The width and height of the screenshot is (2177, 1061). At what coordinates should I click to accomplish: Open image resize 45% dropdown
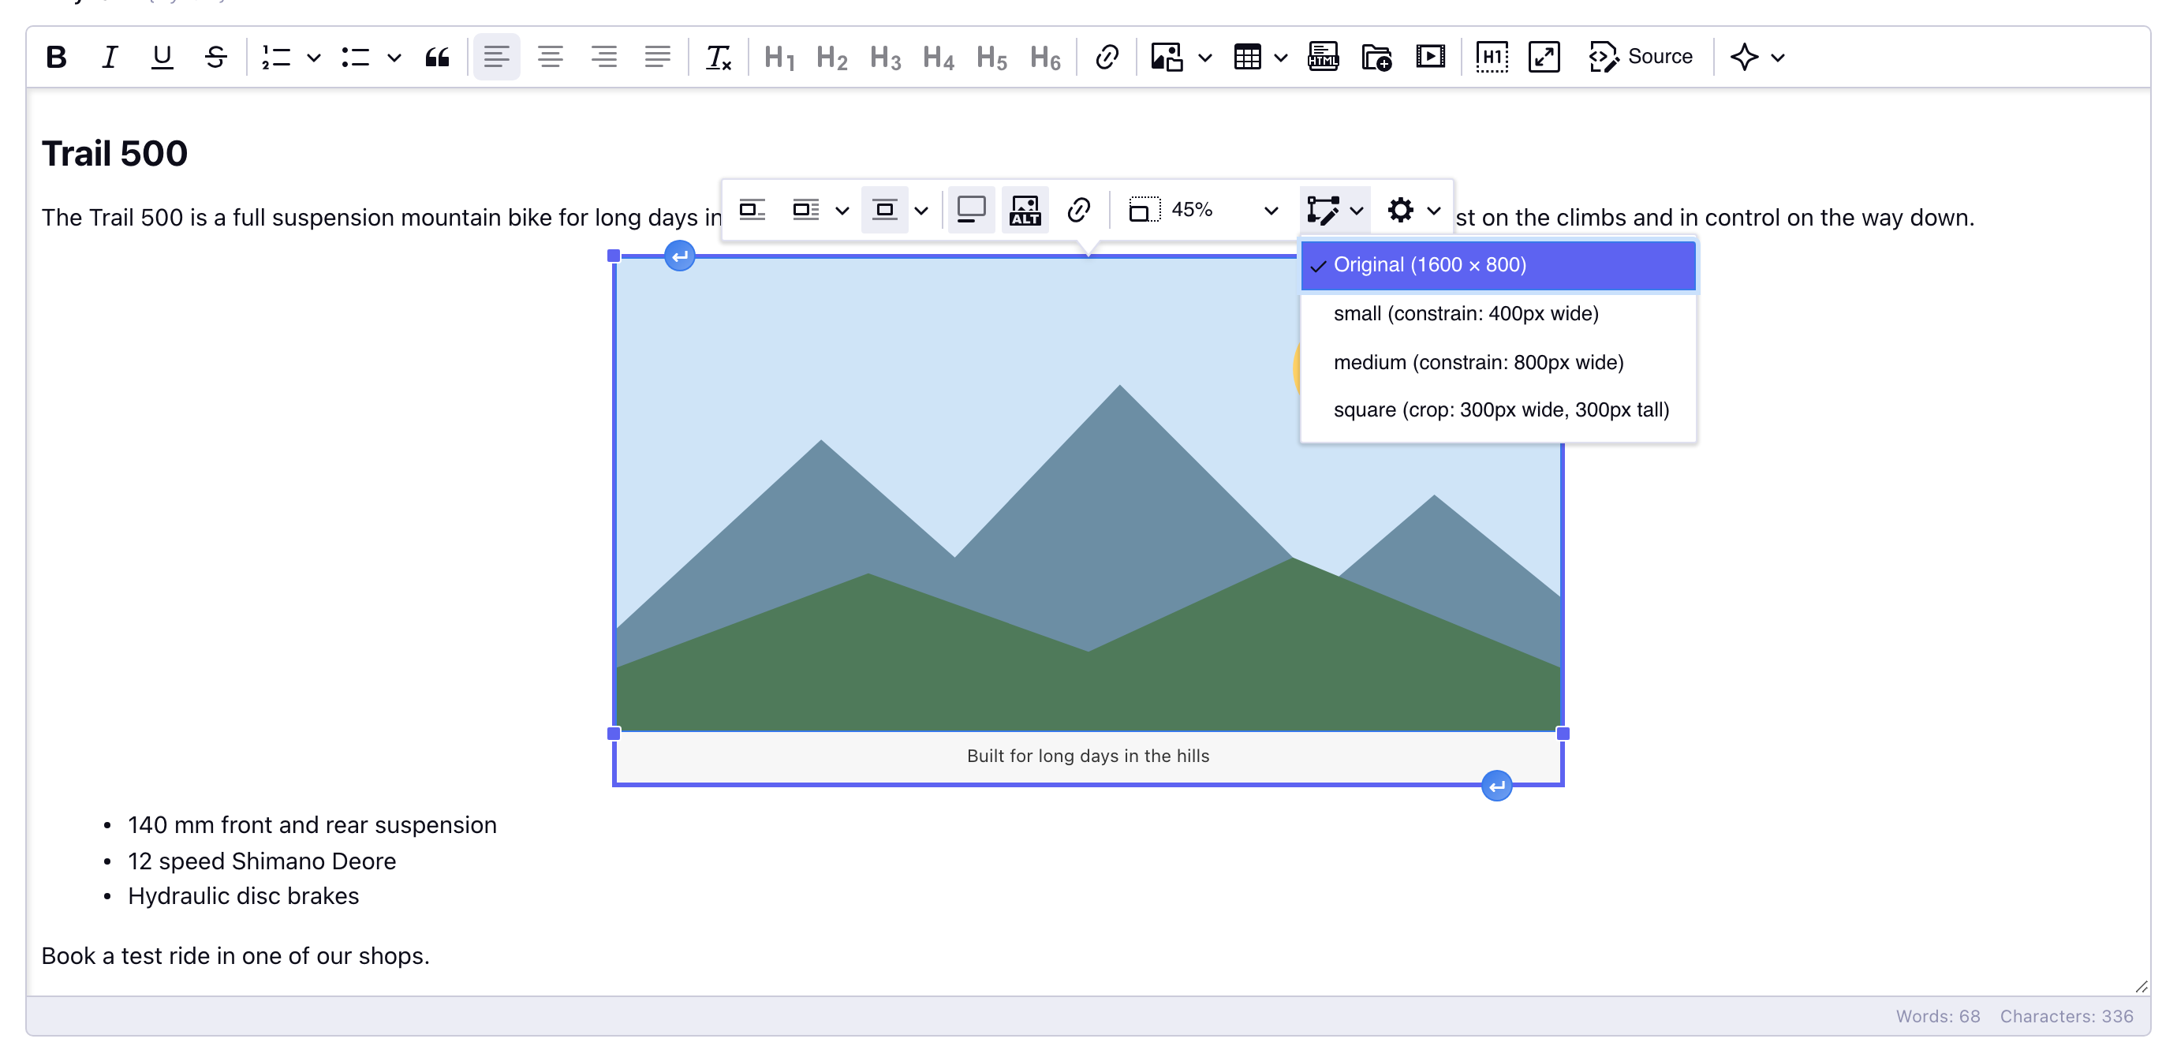1204,210
